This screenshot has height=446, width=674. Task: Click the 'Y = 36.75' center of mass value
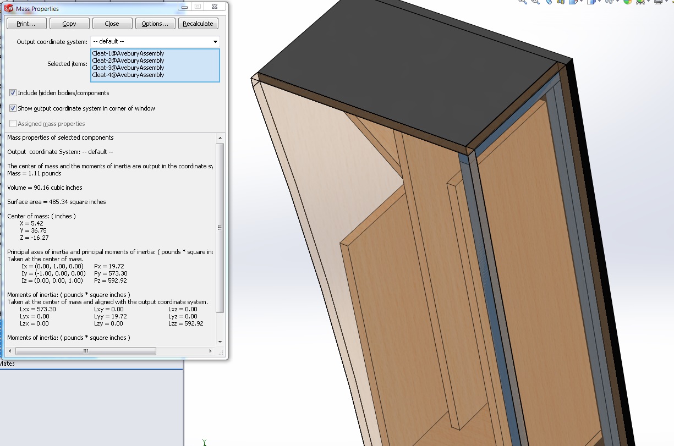tap(33, 230)
